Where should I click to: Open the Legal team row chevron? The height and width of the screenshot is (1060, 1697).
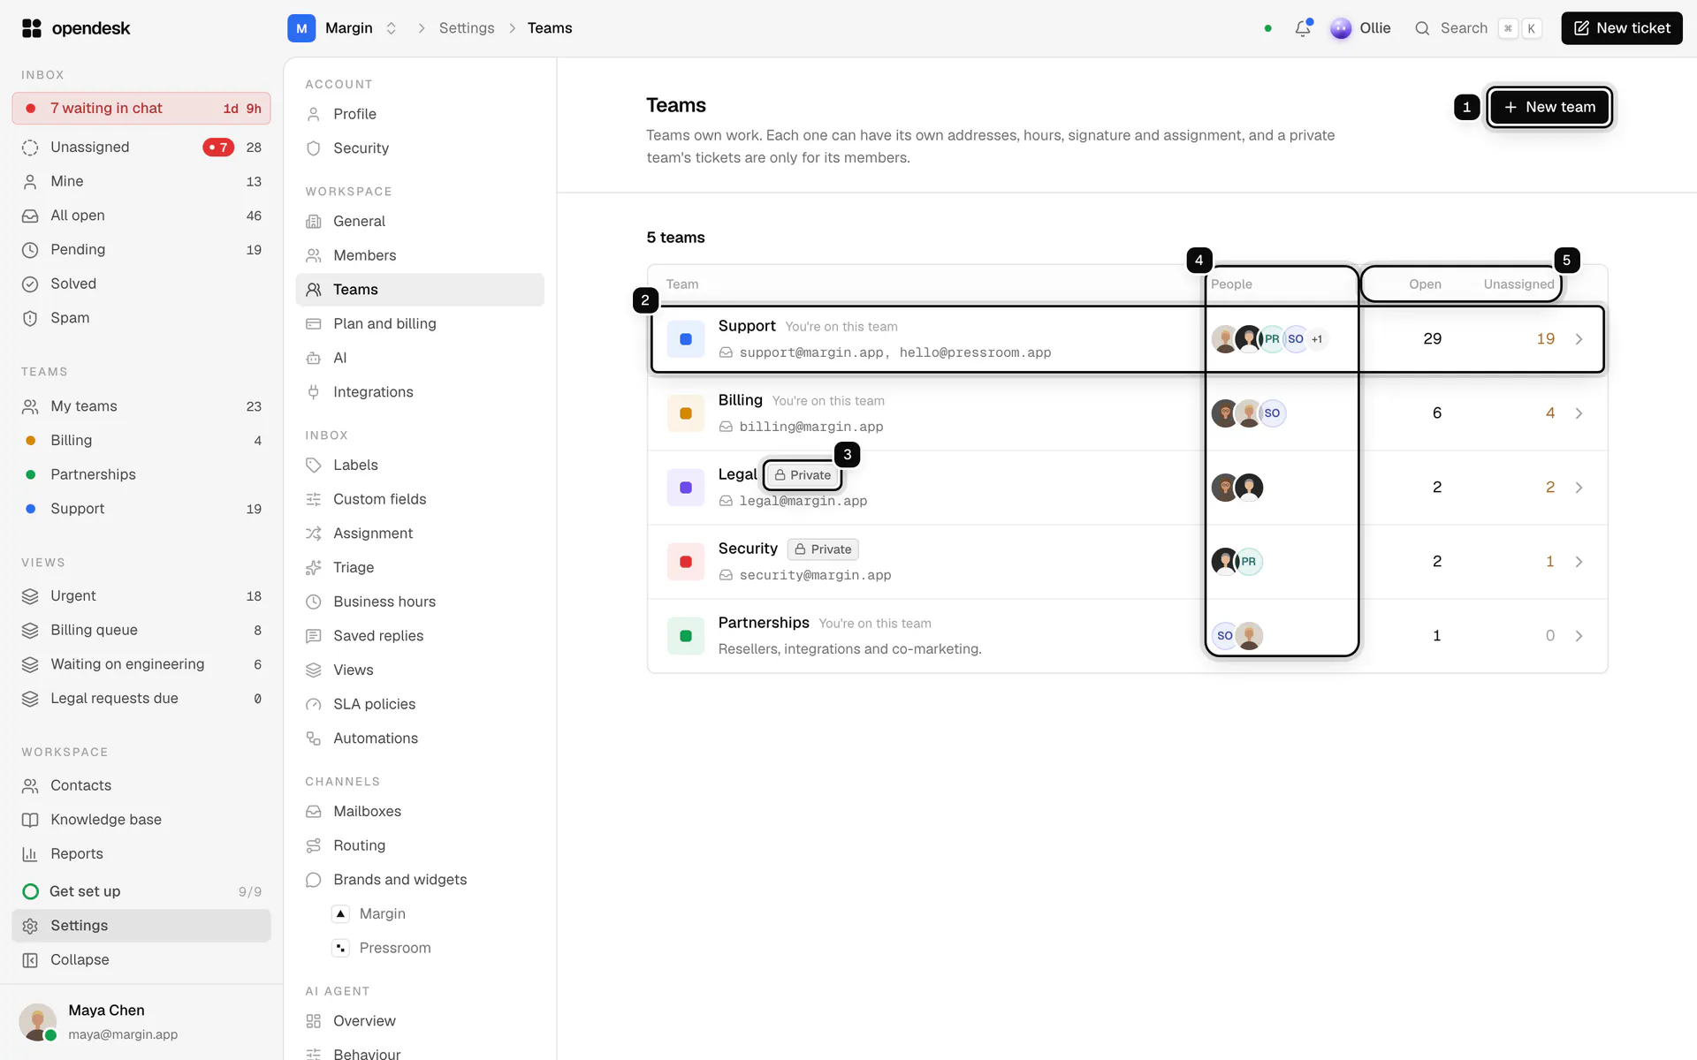[1579, 488]
